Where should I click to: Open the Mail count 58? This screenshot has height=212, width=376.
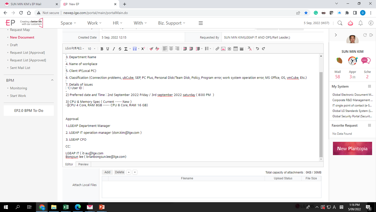click(337, 77)
